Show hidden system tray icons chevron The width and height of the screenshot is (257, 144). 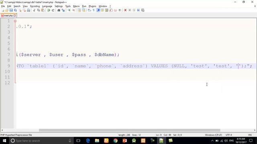point(212,140)
